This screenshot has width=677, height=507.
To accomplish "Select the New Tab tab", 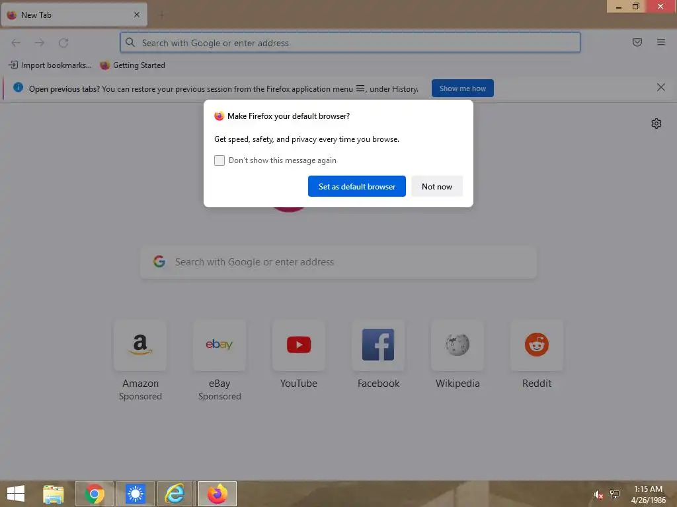I will (x=74, y=15).
